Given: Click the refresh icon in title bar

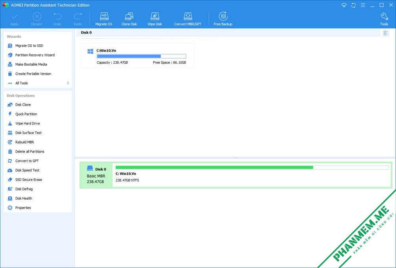Looking at the screenshot, I should (x=353, y=5).
